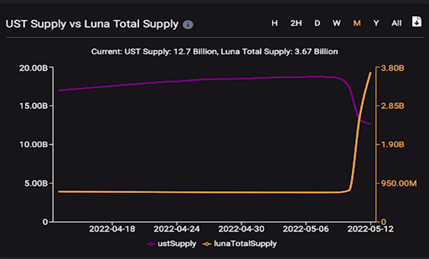This screenshot has height=259, width=429.
Task: Switch chart range to 2H
Action: tap(296, 23)
